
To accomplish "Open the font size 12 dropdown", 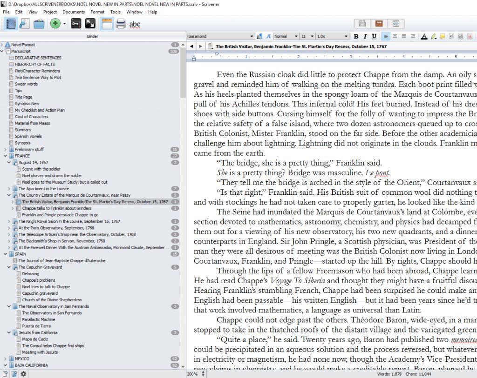I will 307,36.
